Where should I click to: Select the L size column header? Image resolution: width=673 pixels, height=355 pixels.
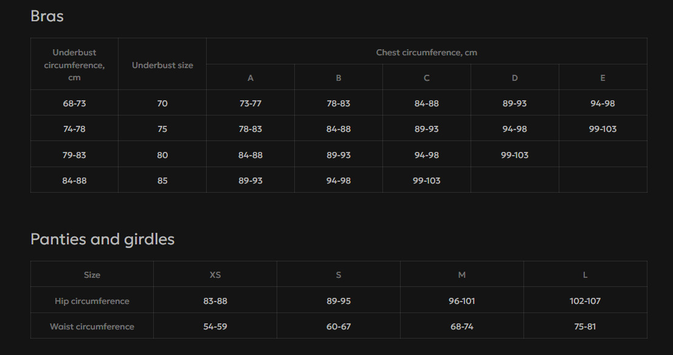click(x=585, y=274)
